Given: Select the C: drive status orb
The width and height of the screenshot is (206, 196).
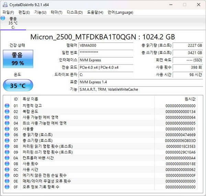Looking at the screenshot, I should coord(3,18).
